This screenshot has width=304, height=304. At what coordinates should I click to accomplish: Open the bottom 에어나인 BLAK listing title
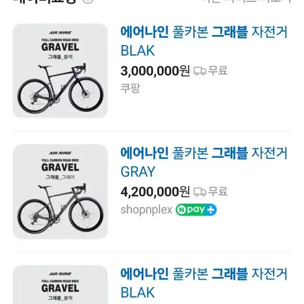(203, 283)
